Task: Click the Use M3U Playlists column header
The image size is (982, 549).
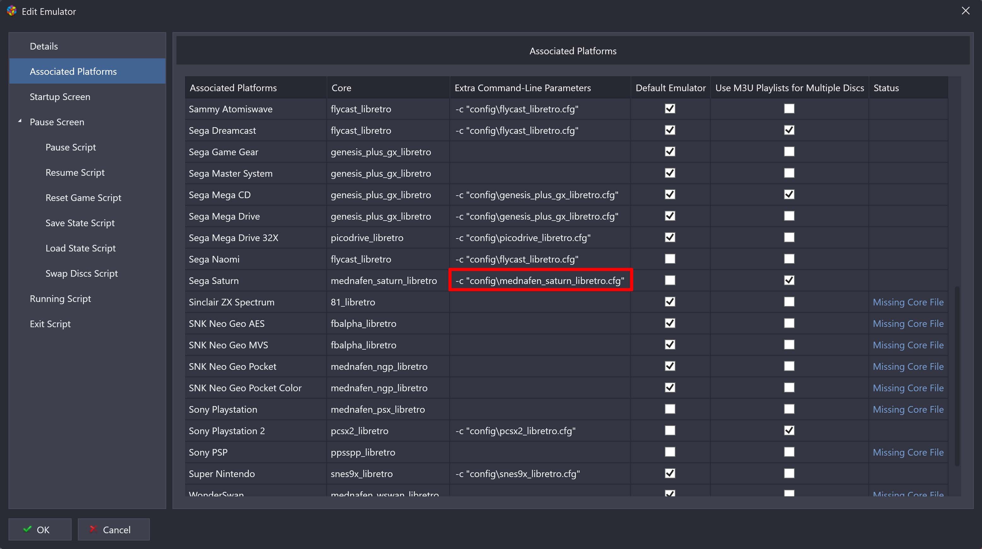Action: coord(790,88)
